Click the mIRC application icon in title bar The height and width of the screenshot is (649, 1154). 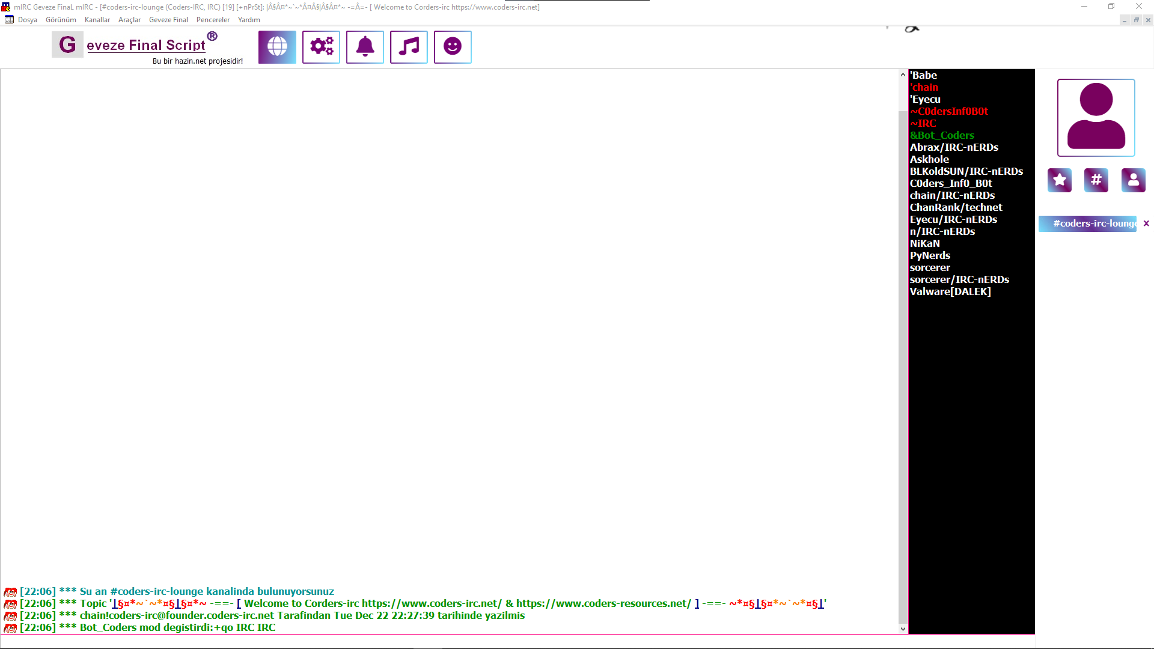point(6,7)
